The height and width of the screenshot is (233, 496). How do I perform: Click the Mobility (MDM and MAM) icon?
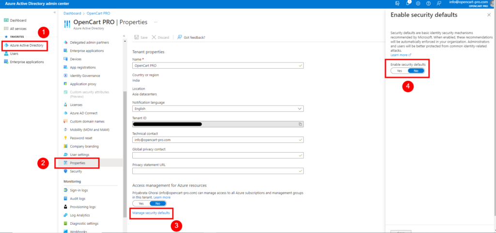tap(66, 130)
